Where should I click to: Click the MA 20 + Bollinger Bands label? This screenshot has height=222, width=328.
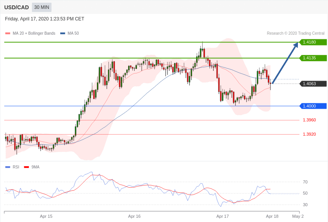pyautogui.click(x=34, y=34)
